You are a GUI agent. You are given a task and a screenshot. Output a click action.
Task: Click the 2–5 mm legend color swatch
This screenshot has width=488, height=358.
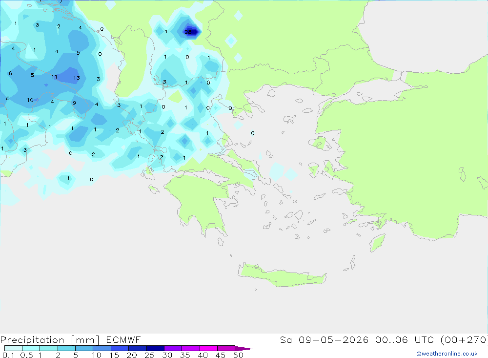tap(66, 348)
